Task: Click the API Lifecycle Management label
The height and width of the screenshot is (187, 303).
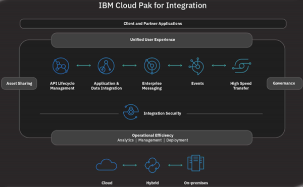Action: 62,86
